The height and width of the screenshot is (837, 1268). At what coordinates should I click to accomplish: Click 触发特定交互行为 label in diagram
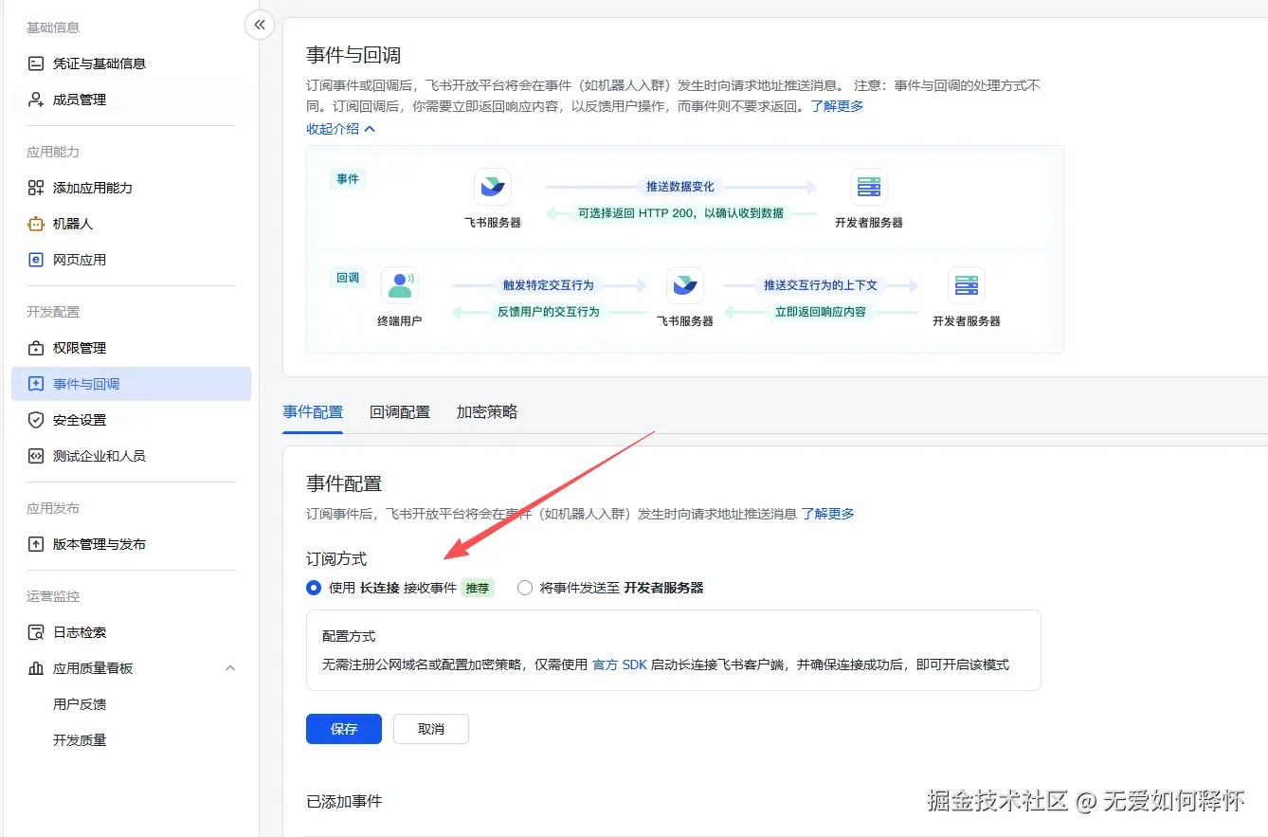coord(549,285)
